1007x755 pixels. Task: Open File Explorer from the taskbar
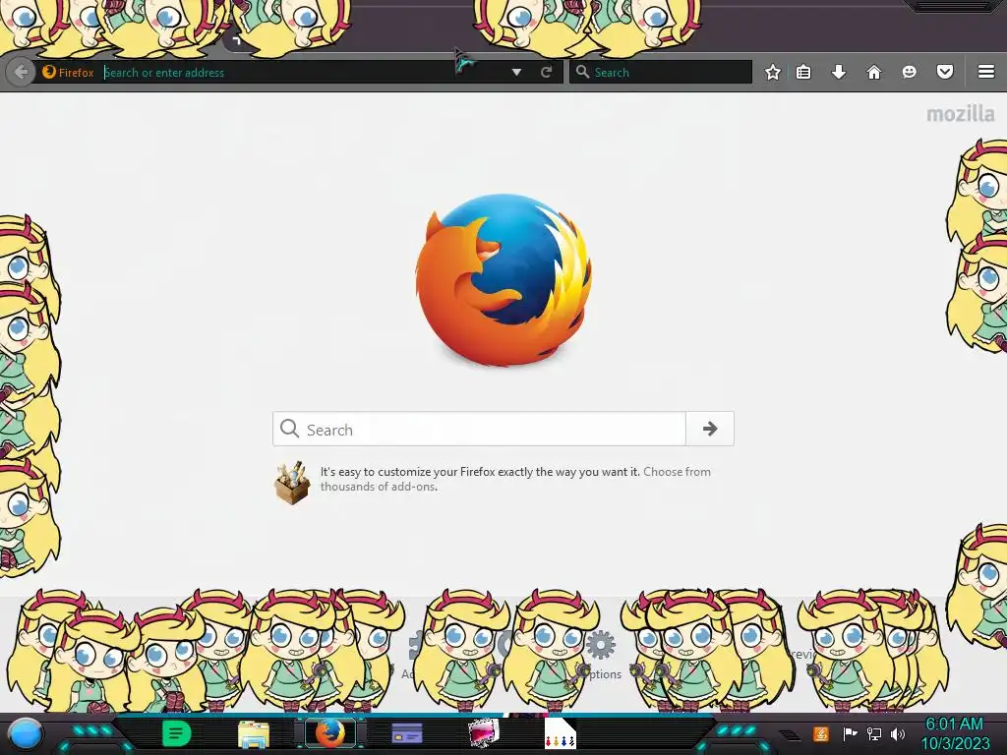pyautogui.click(x=253, y=733)
